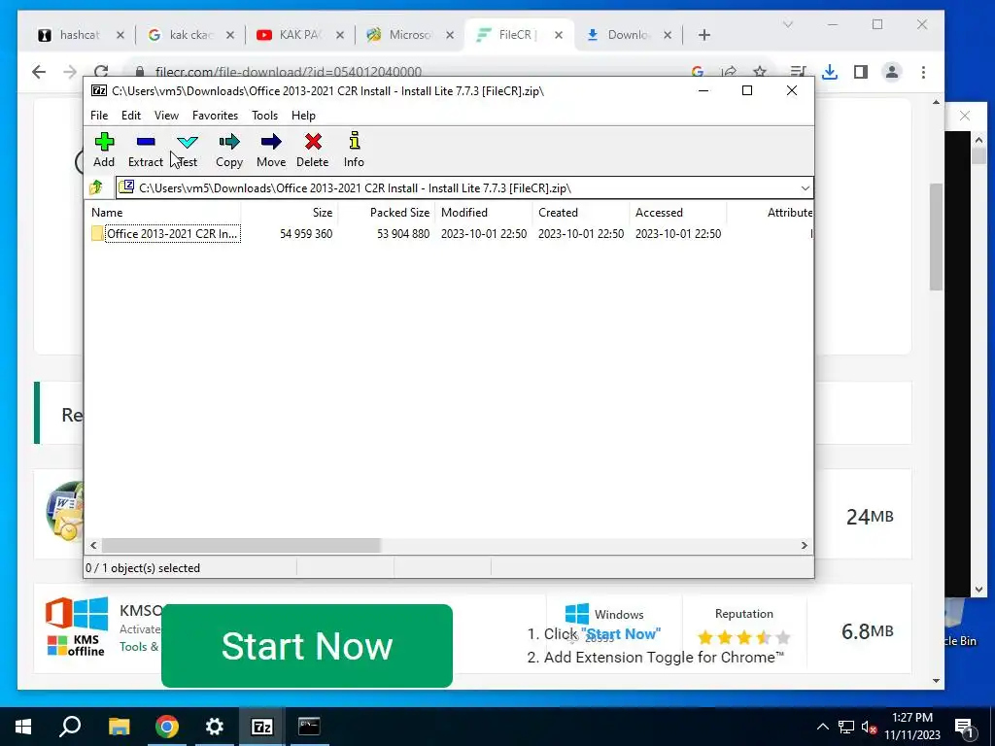Go back in Chrome browser
This screenshot has width=995, height=746.
pos(39,72)
